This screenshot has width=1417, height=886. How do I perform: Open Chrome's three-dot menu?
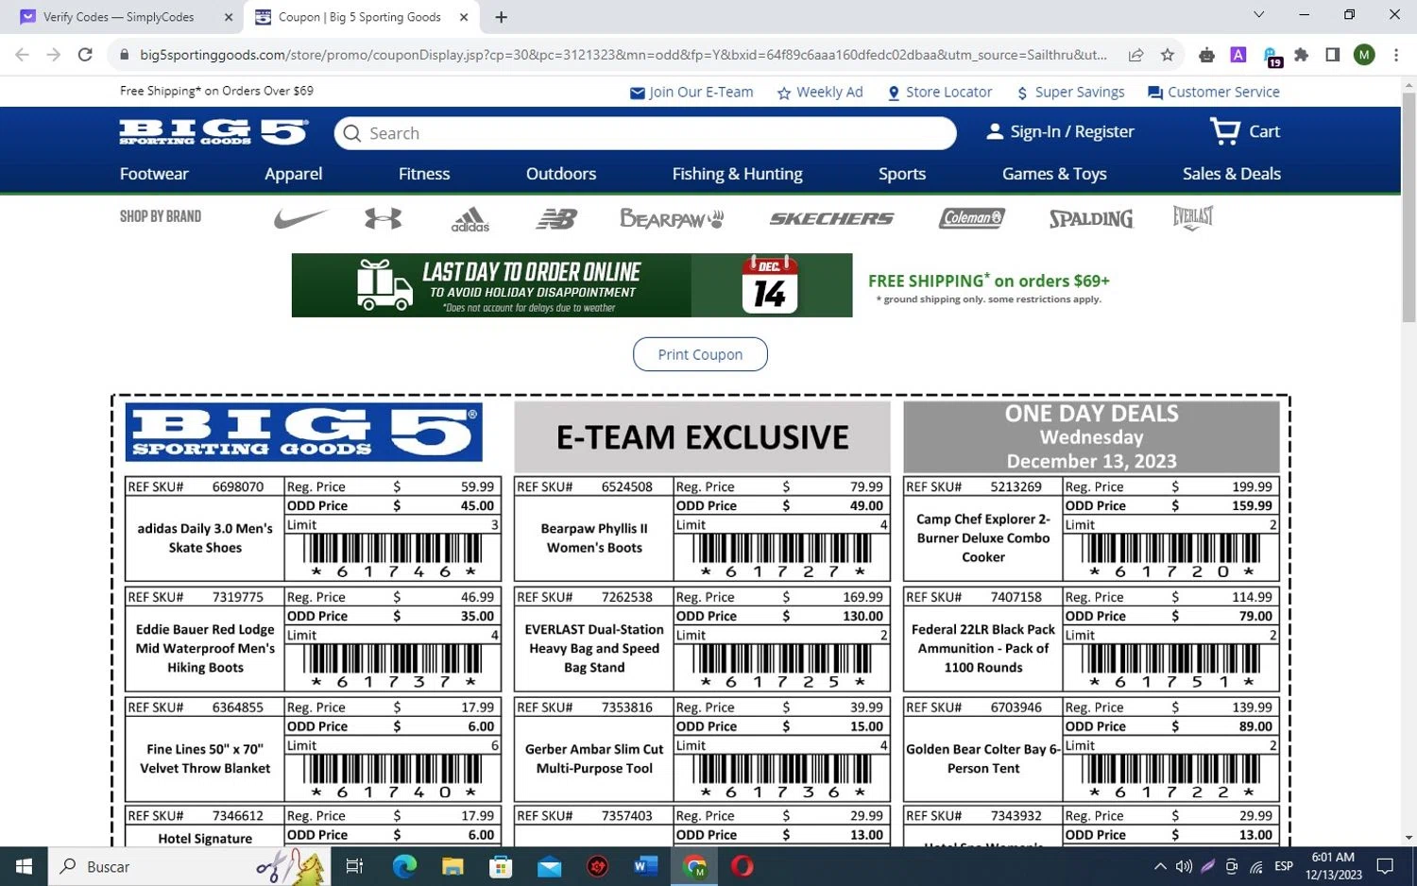tap(1396, 55)
